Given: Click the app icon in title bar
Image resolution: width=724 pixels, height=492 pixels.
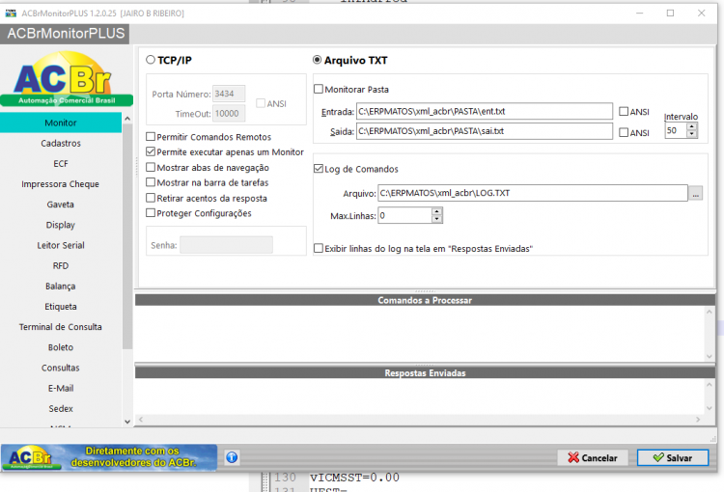Looking at the screenshot, I should tap(11, 14).
